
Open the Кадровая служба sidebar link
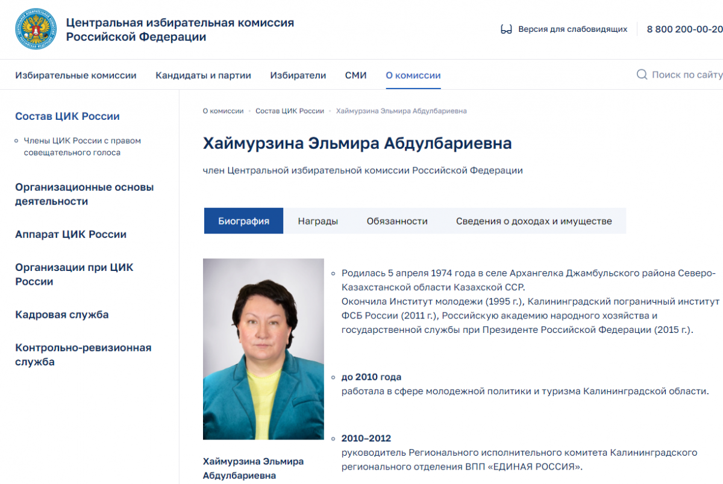coord(62,314)
